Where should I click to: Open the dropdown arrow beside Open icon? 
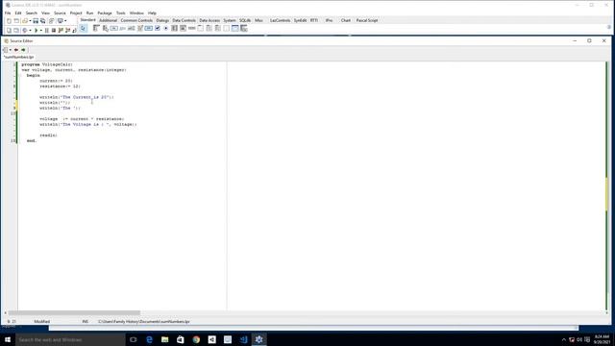coord(30,21)
